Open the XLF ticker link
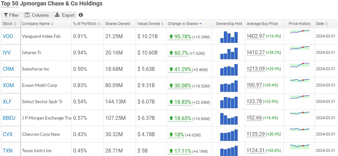Viewport: 338px width, 156px height. [7, 102]
